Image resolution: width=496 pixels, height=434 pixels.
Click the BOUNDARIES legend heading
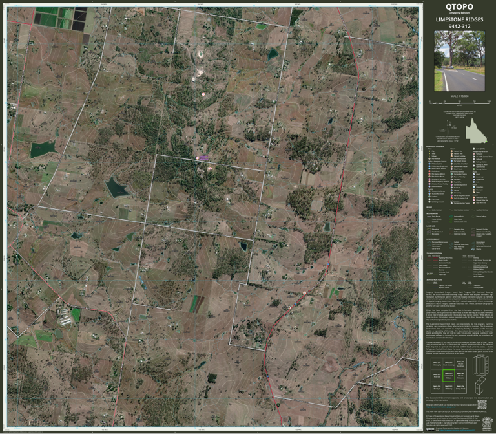tap(432, 213)
